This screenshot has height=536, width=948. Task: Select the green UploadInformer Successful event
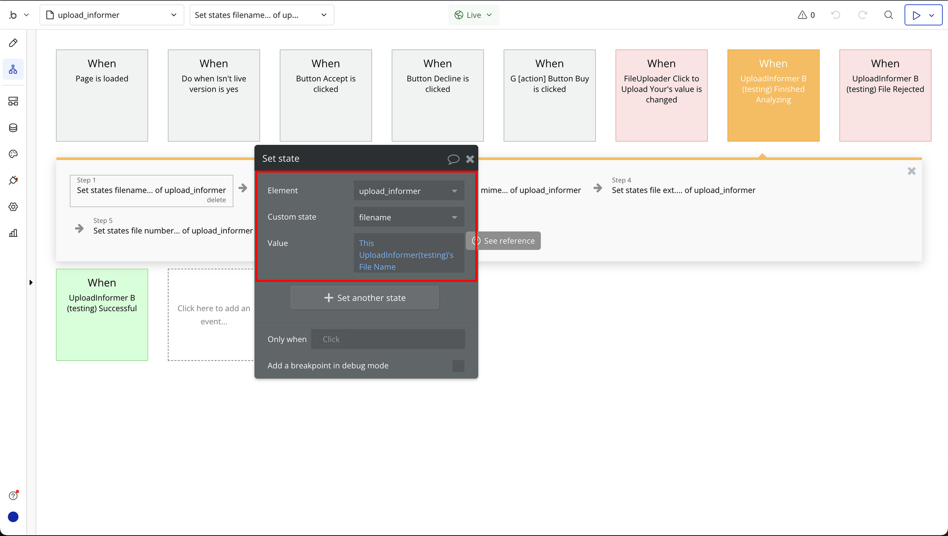(102, 314)
